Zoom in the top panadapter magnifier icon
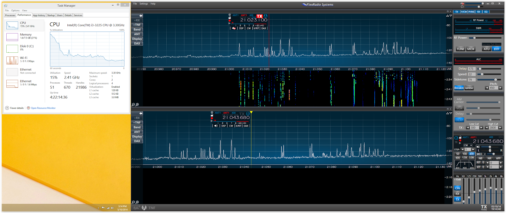 pos(137,104)
